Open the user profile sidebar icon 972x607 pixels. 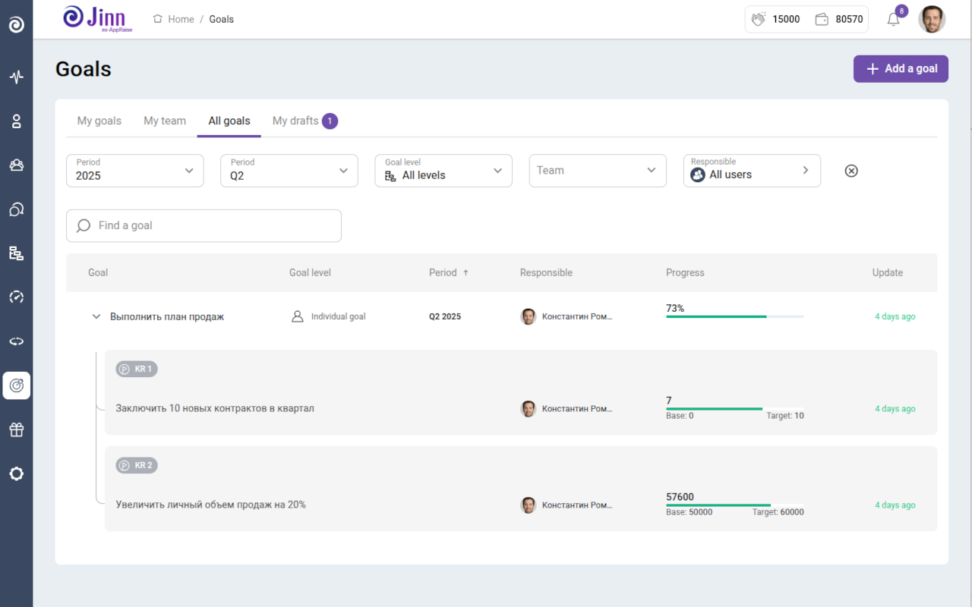[16, 121]
